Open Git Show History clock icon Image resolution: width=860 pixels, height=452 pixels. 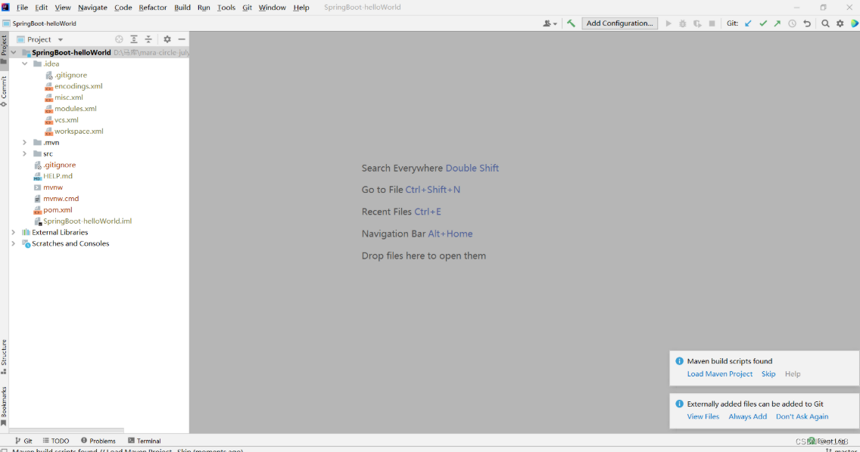click(x=792, y=23)
